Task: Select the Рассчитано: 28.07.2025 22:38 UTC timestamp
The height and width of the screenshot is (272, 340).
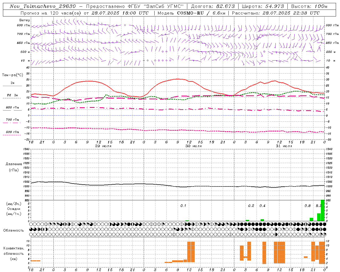Action: pyautogui.click(x=276, y=13)
